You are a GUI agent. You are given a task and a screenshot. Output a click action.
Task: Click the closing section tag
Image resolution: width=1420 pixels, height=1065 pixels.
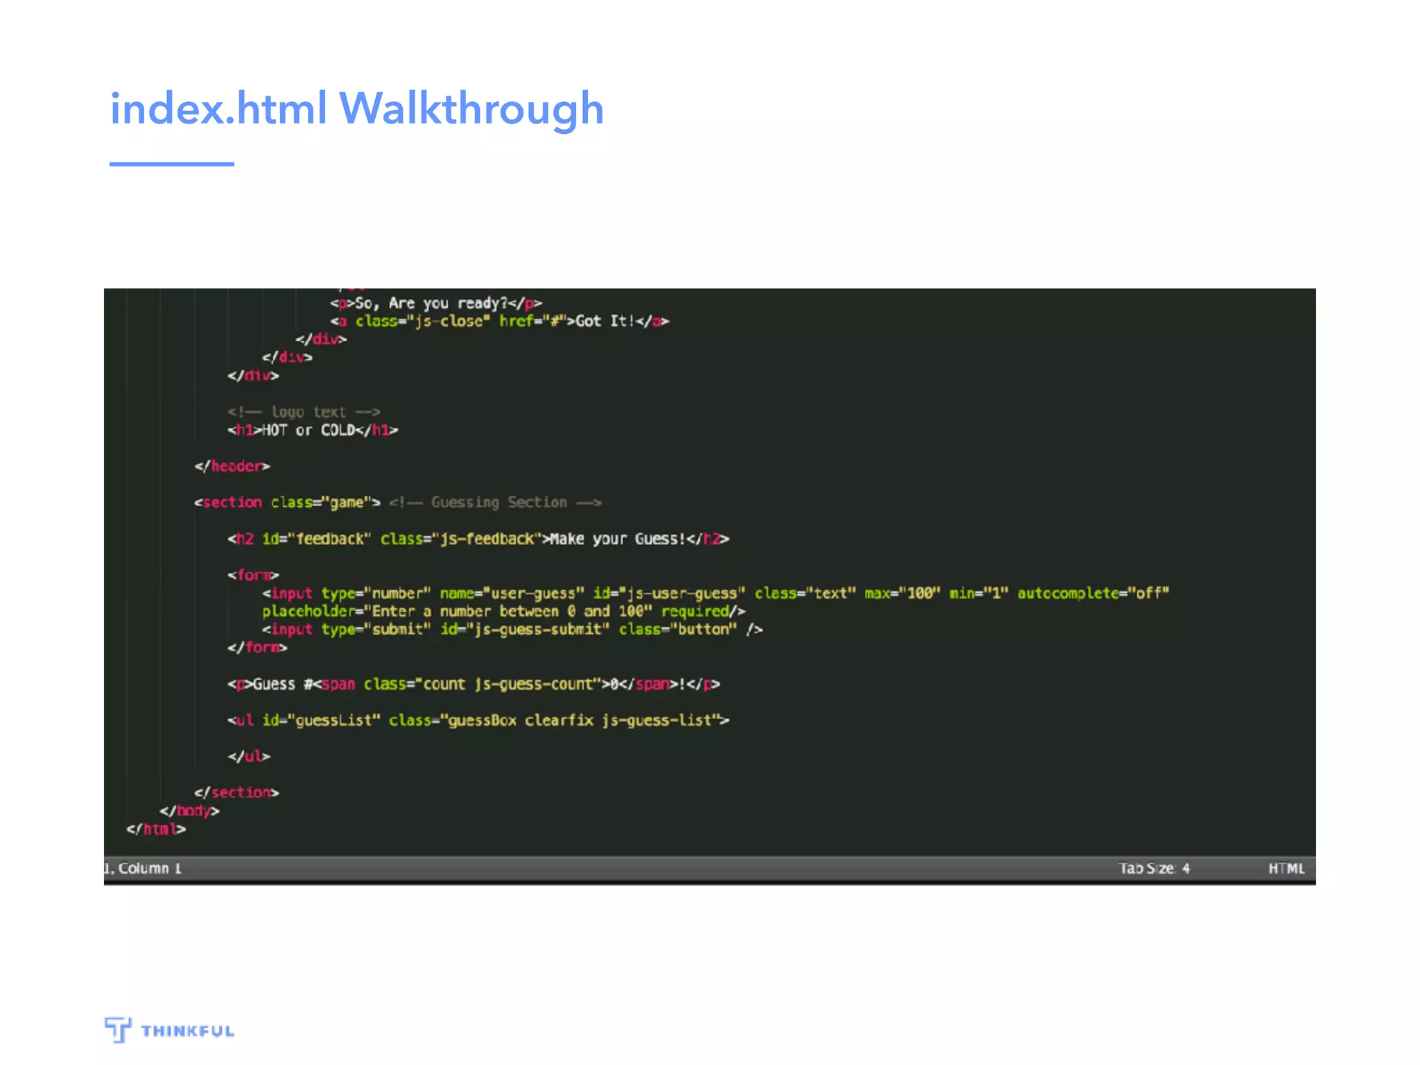click(x=236, y=792)
